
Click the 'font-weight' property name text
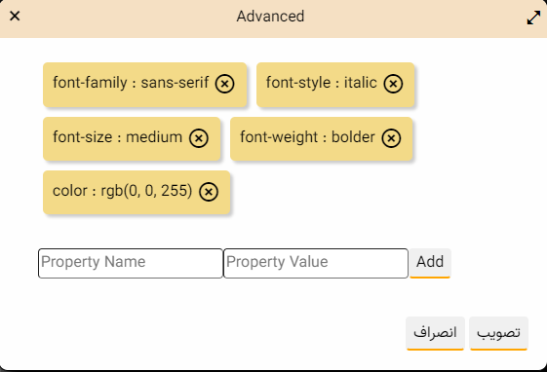tap(279, 137)
